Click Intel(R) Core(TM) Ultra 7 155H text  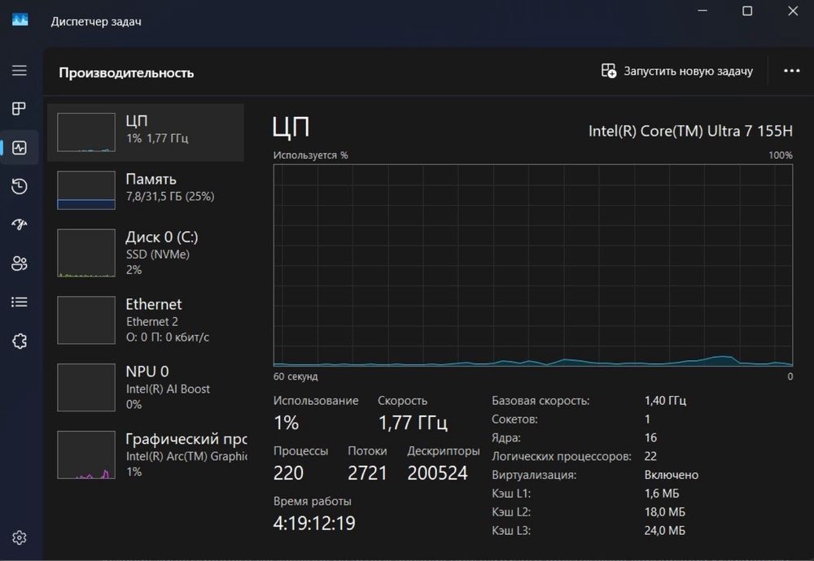click(690, 131)
